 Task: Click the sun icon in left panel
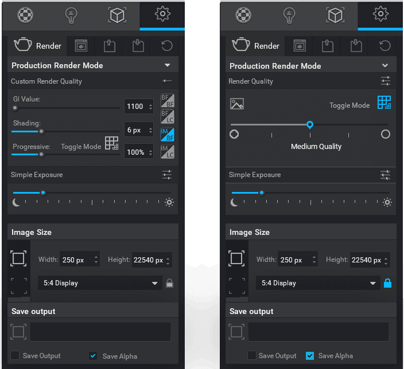click(x=169, y=202)
